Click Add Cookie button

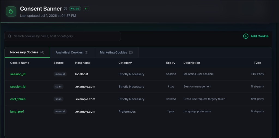pos(256,36)
